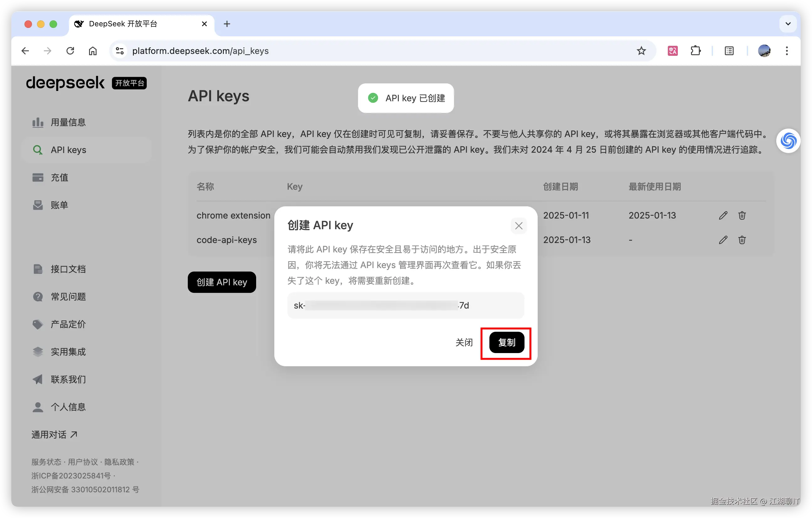Bookmark the page with the star icon
This screenshot has width=812, height=518.
click(x=641, y=50)
